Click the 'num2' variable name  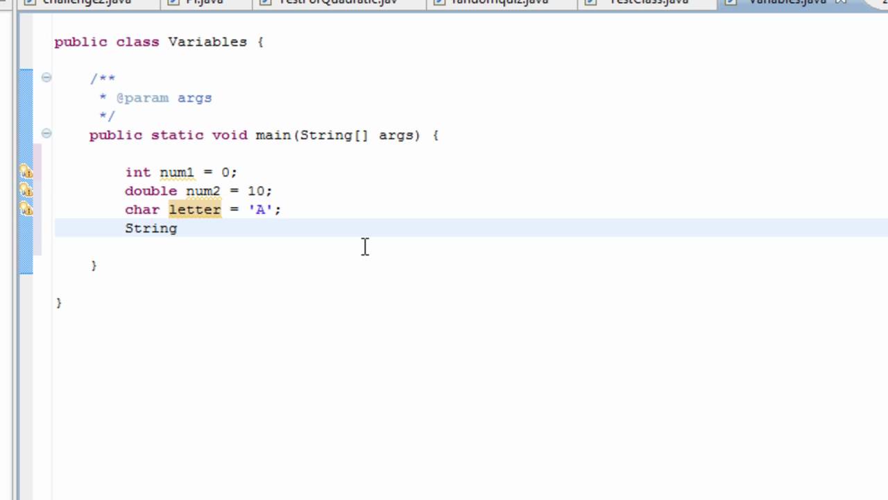(203, 191)
